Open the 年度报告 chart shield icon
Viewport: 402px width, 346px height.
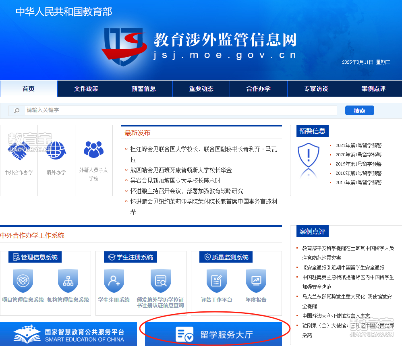click(256, 281)
